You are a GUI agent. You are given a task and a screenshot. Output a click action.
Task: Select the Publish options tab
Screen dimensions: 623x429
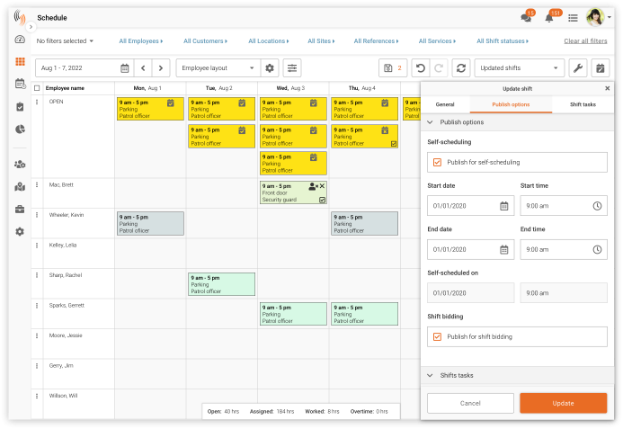tap(511, 104)
